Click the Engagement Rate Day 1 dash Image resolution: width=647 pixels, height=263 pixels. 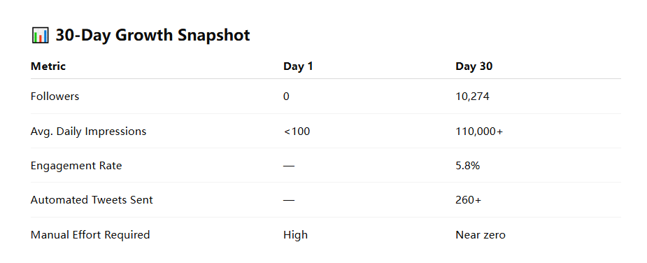pyautogui.click(x=289, y=166)
